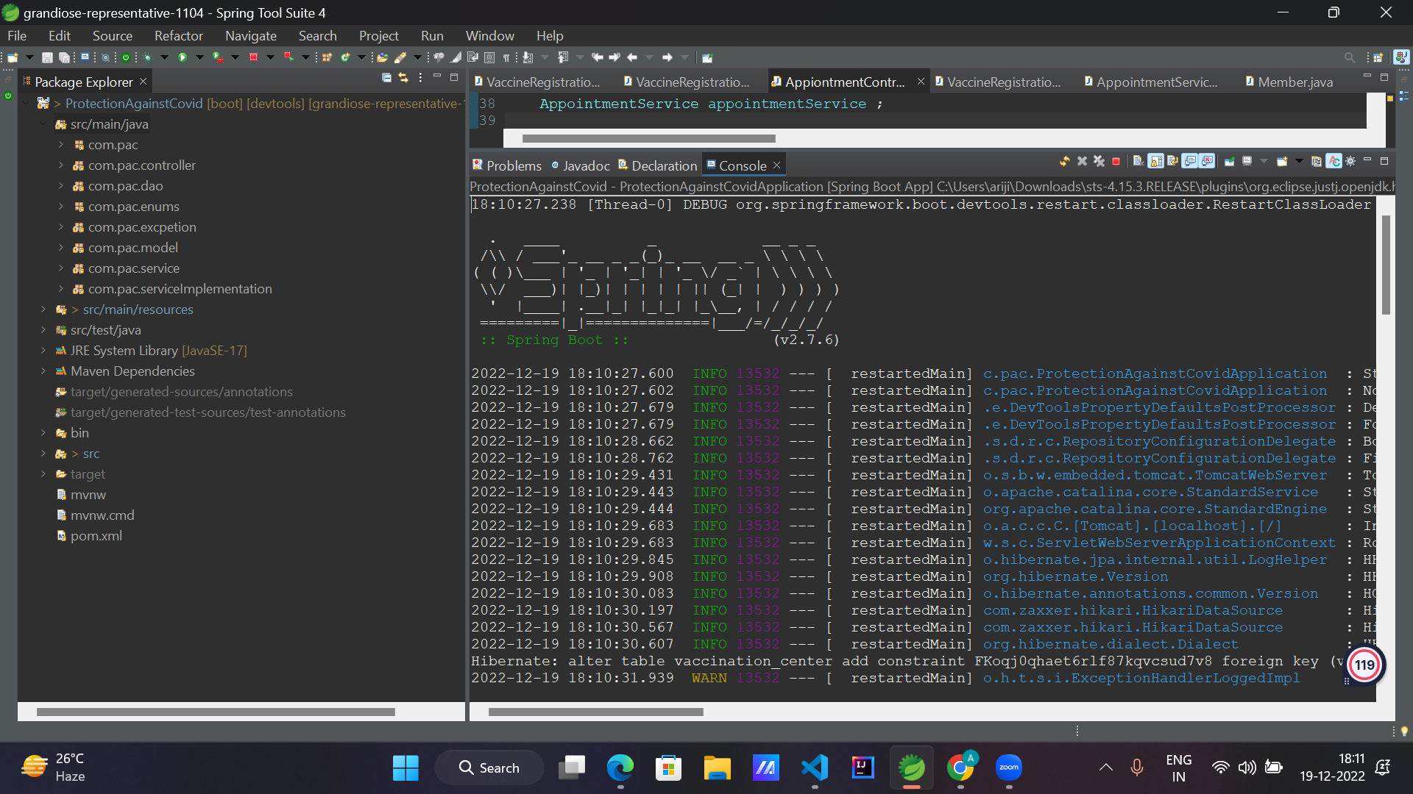Click the console vertical scrollbar thumb
This screenshot has width=1413, height=794.
point(1386,265)
